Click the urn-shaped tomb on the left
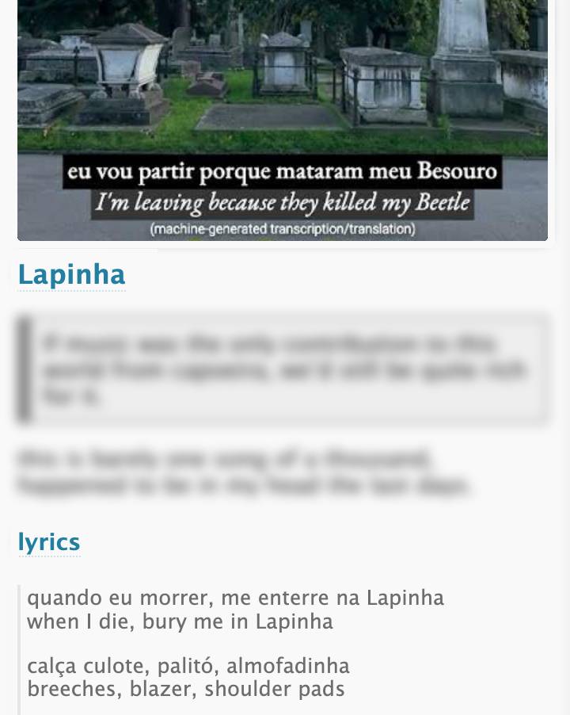Viewport: 570px width, 715px height. click(127, 59)
